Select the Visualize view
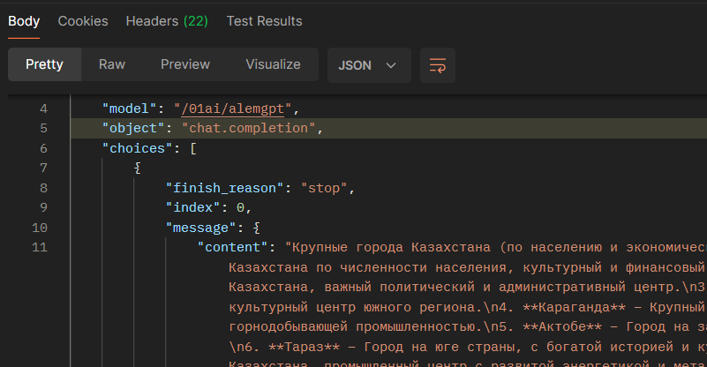 click(273, 64)
